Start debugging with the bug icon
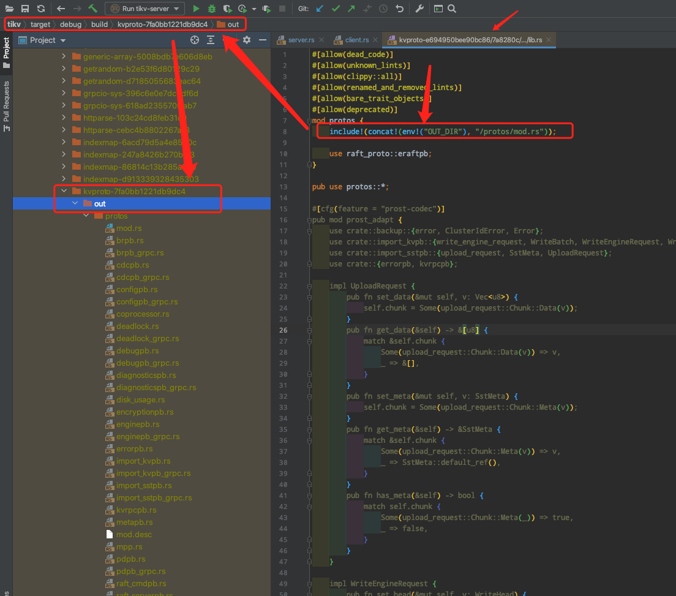This screenshot has height=596, width=676. (x=212, y=9)
